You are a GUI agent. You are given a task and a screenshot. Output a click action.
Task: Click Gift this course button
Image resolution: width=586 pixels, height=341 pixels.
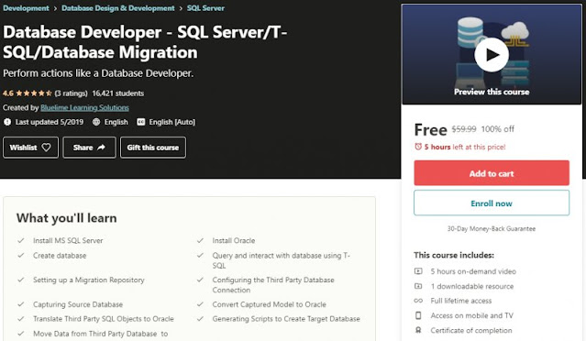153,148
